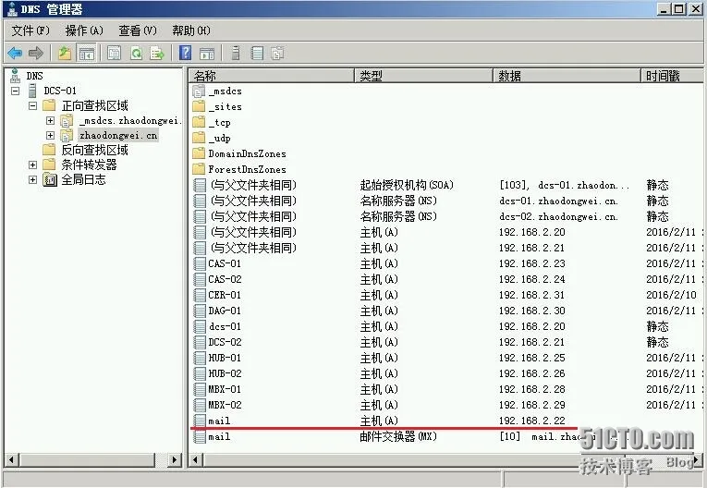Select the CAS-02 host record
This screenshot has height=488, width=707.
click(447, 279)
